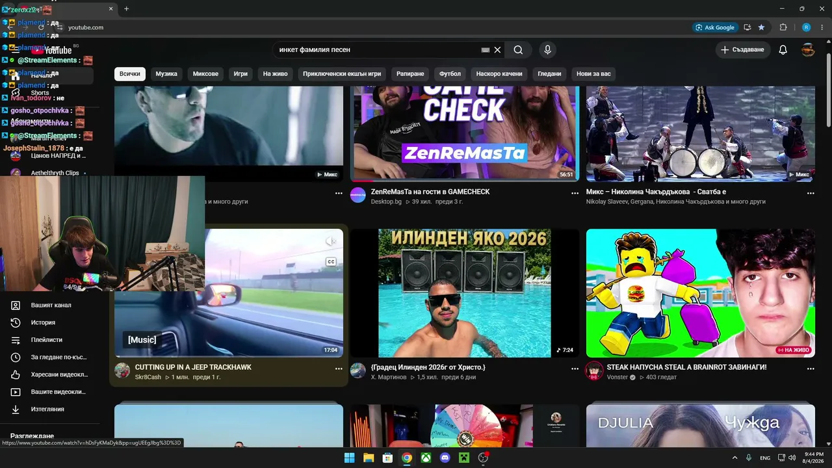Viewport: 832px width, 468px height.
Task: Open the on-screen keyboard in search box
Action: click(485, 50)
